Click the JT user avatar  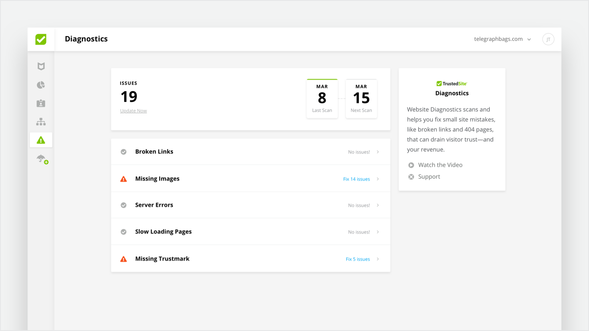(x=548, y=39)
